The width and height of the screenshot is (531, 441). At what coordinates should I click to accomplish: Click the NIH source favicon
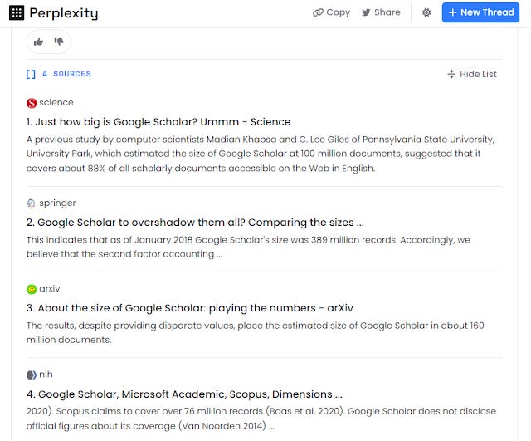pyautogui.click(x=32, y=375)
